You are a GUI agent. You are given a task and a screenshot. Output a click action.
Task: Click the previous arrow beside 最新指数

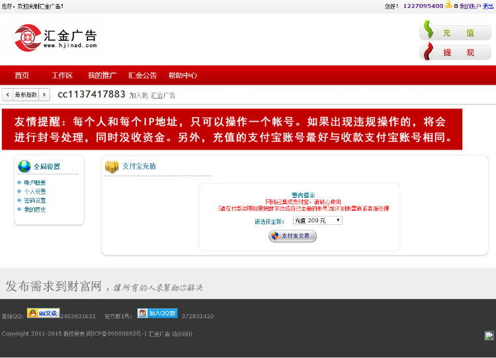coord(7,95)
